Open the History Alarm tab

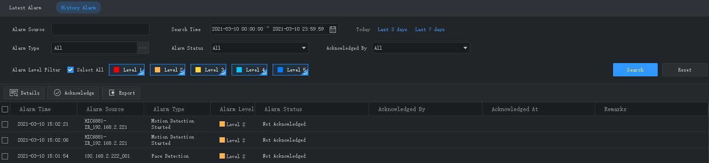(78, 8)
